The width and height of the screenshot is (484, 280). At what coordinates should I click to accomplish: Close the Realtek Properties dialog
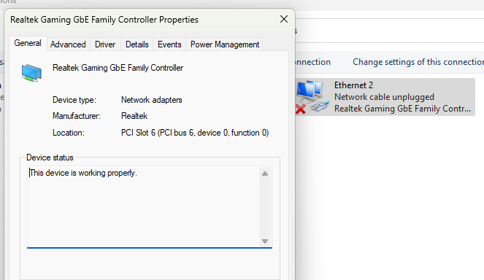284,19
